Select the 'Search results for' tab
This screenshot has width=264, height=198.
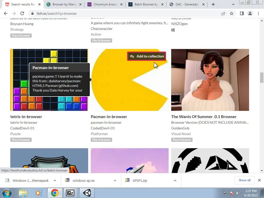tap(23, 4)
